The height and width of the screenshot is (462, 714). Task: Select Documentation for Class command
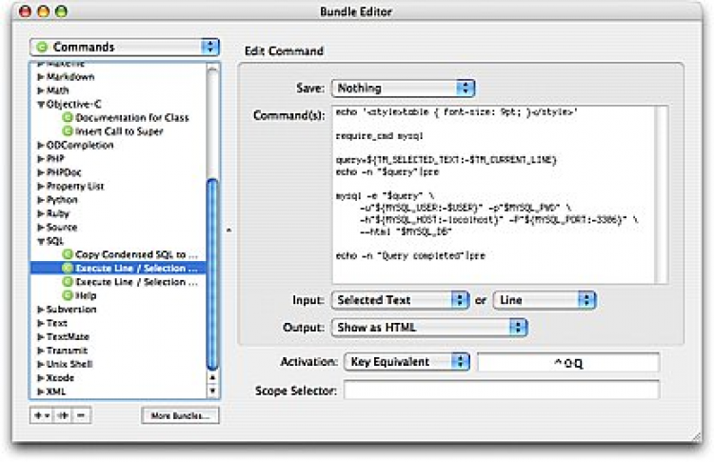tap(119, 118)
